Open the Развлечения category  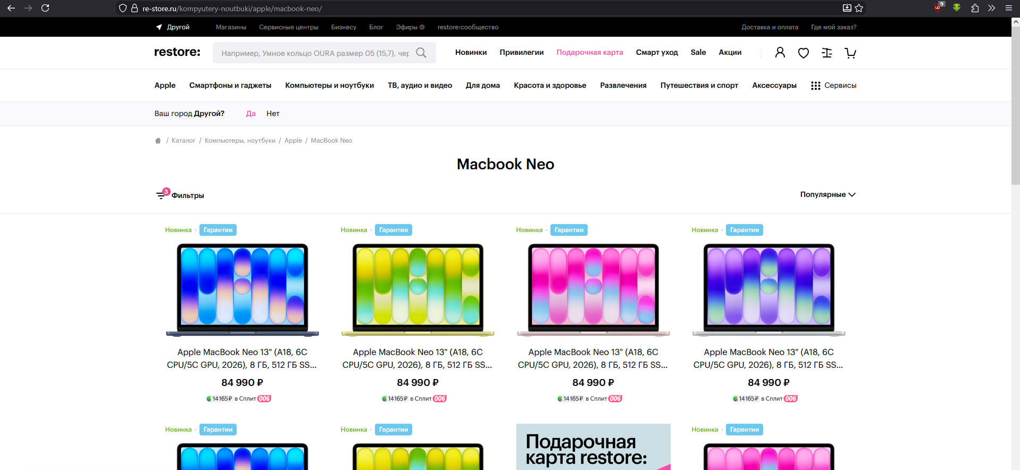(x=623, y=85)
